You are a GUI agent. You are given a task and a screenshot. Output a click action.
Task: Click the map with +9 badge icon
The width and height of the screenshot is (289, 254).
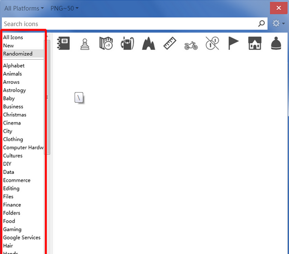pos(106,43)
